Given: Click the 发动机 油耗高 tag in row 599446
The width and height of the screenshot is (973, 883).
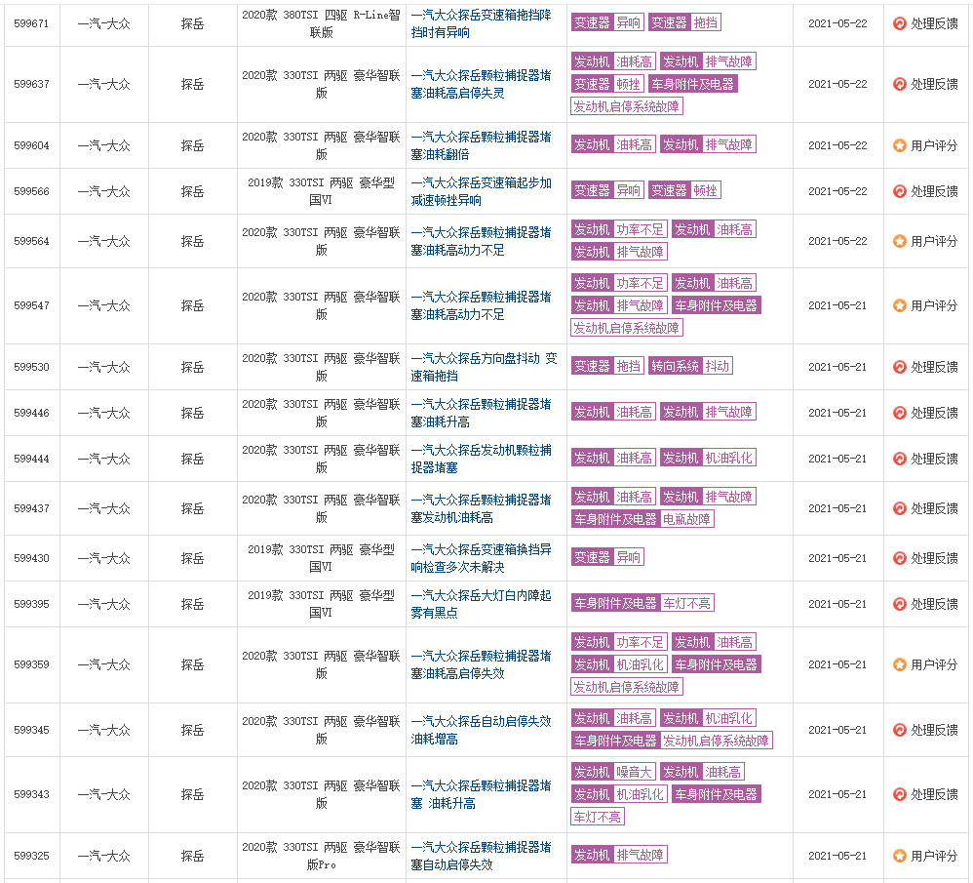Looking at the screenshot, I should (613, 413).
